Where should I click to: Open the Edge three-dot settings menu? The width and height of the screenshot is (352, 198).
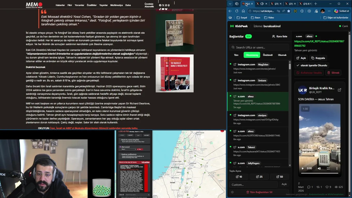(329, 11)
